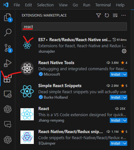This screenshot has height=150, width=134.
Task: Click the extensions search box containing react
Action: [74, 26]
